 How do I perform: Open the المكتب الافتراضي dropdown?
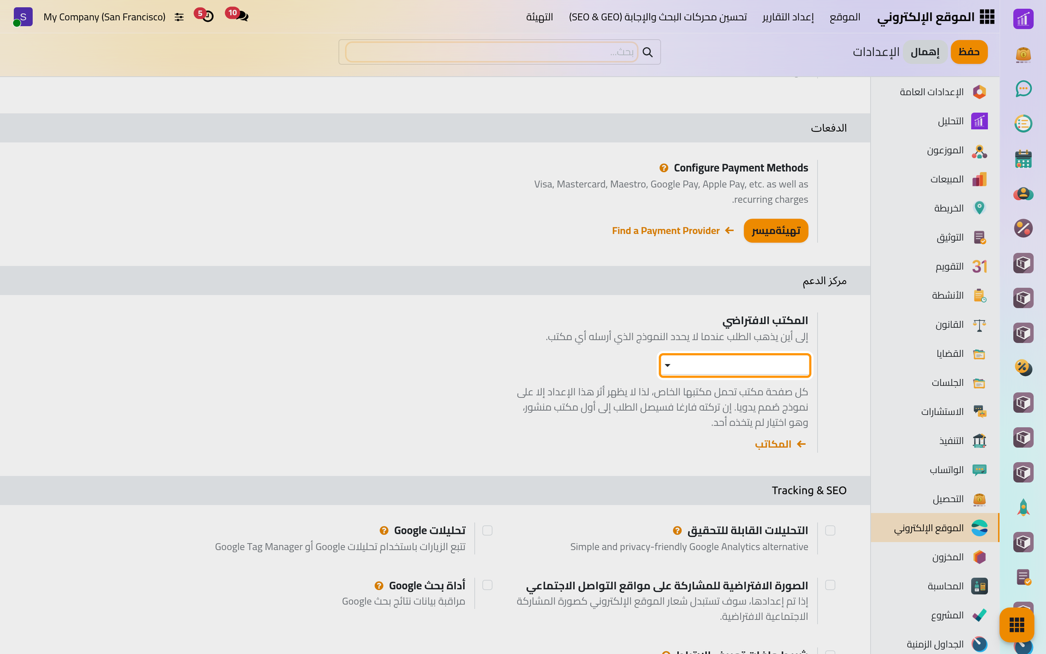tap(735, 365)
